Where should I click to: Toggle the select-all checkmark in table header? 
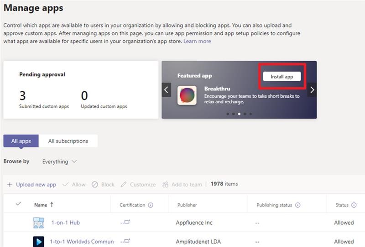(19, 204)
